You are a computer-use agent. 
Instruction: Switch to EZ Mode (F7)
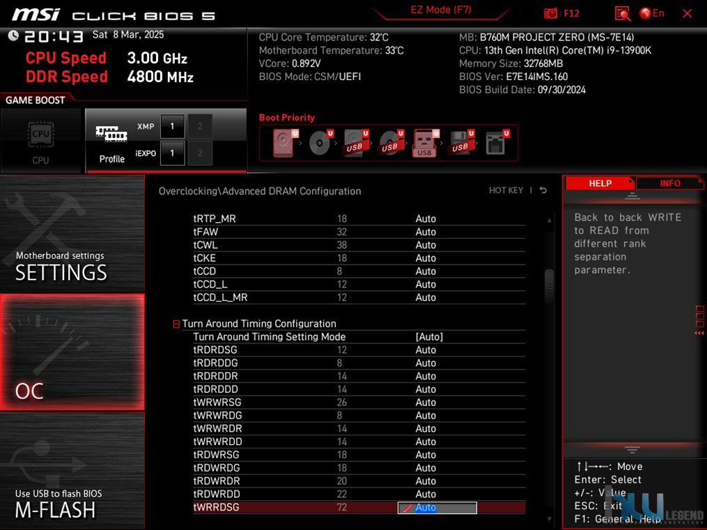pyautogui.click(x=440, y=10)
